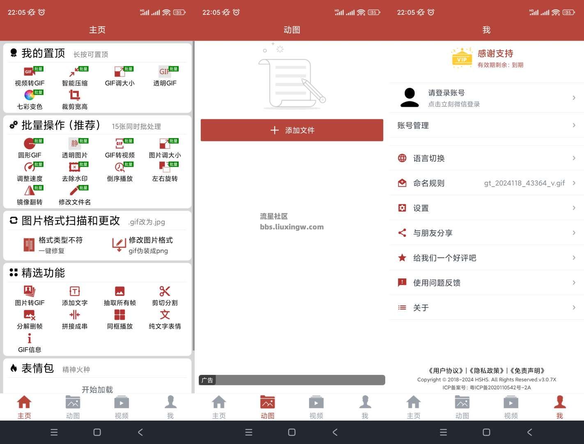Image resolution: width=584 pixels, height=444 pixels.
Task: Switch to 主页 tab on 动图 screen
Action: point(219,407)
